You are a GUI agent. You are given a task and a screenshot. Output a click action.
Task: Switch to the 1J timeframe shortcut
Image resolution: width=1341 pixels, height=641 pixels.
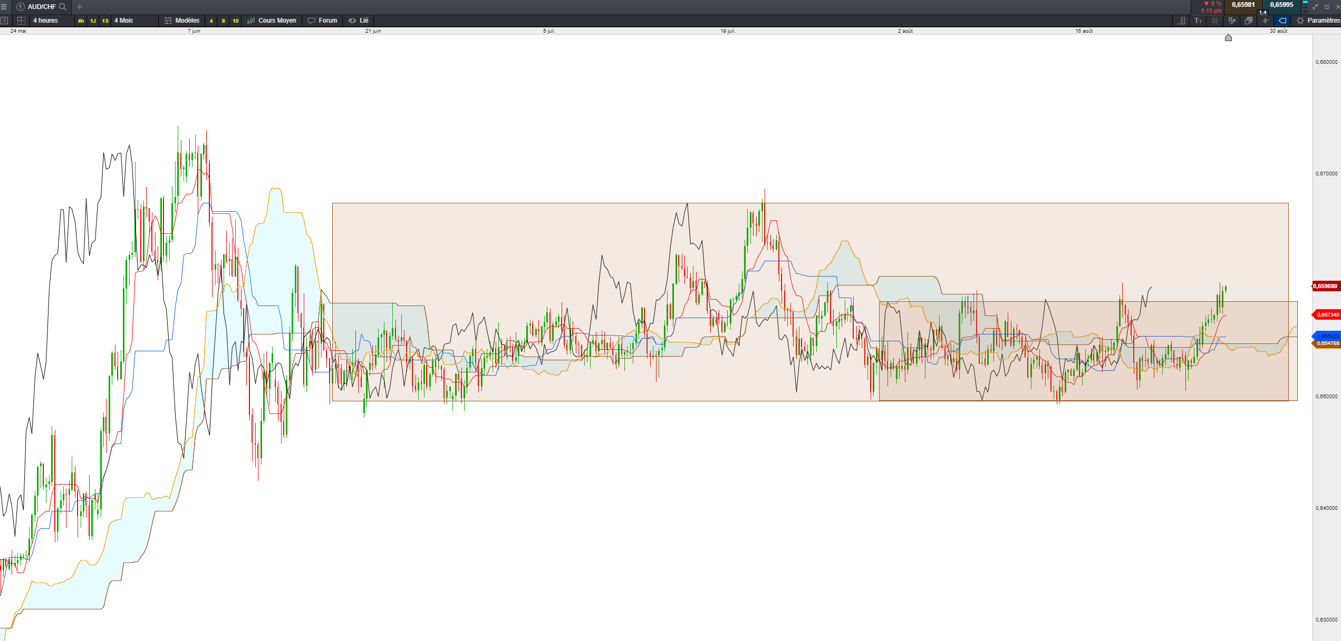(x=93, y=21)
